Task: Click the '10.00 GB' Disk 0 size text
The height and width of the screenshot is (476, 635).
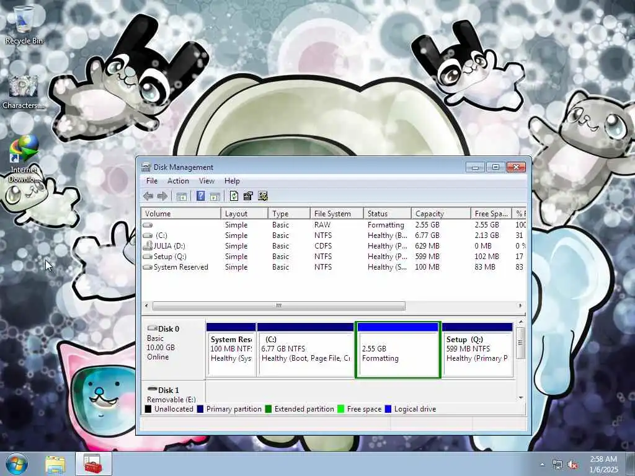Action: click(161, 347)
